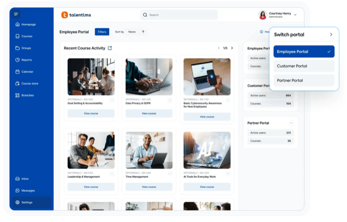Open the Reports section

(26, 60)
